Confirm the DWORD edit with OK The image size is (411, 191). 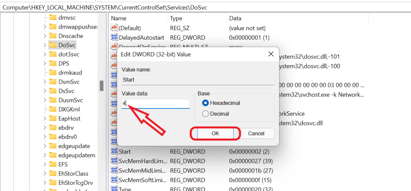215,133
